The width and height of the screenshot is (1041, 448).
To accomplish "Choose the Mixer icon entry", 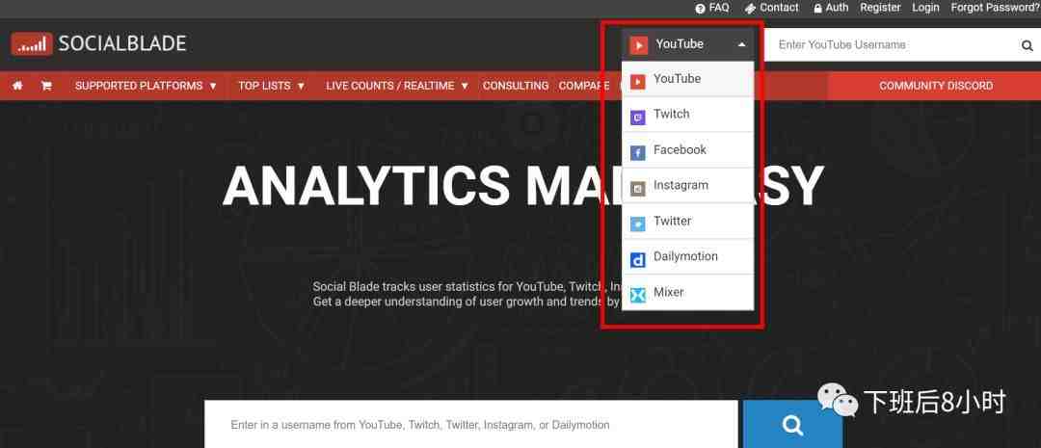I will [637, 296].
